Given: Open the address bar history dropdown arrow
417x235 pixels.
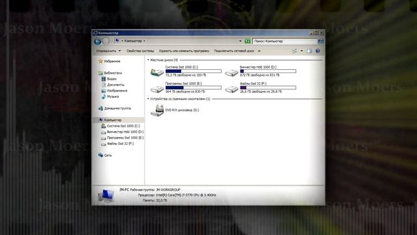Looking at the screenshot, I should coord(240,41).
